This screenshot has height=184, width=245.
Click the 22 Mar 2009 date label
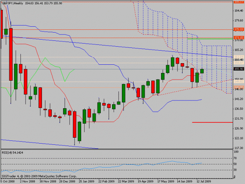click(x=126, y=181)
